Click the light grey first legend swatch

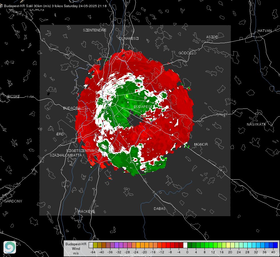tap(91, 245)
